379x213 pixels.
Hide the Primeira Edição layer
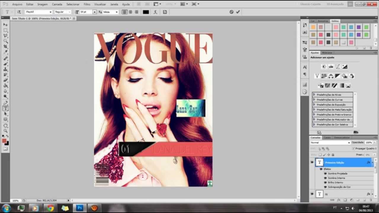tap(312, 162)
